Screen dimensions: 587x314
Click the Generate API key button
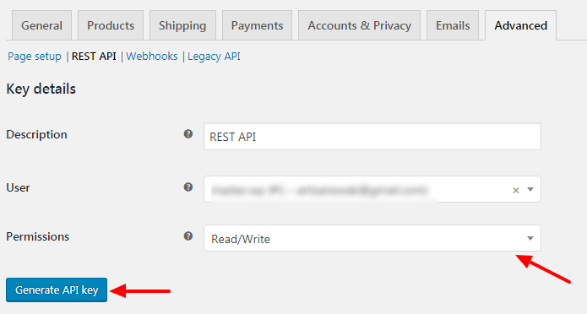pos(57,290)
